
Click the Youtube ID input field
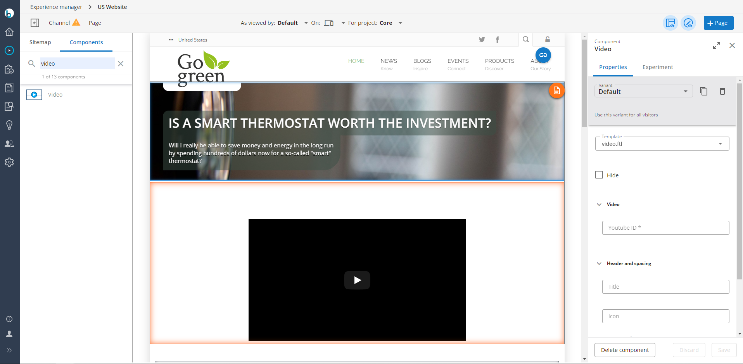pyautogui.click(x=665, y=228)
